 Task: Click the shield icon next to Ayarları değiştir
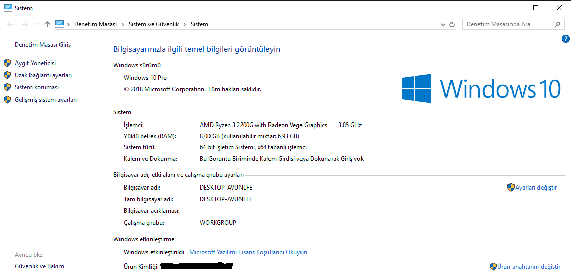coord(510,188)
